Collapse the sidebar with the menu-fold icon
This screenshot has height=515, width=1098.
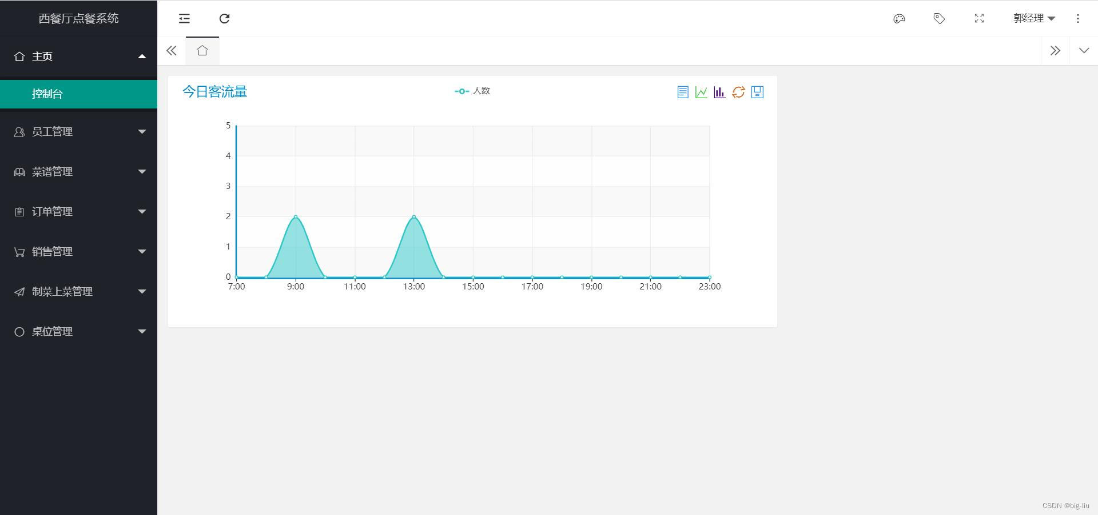[x=184, y=18]
